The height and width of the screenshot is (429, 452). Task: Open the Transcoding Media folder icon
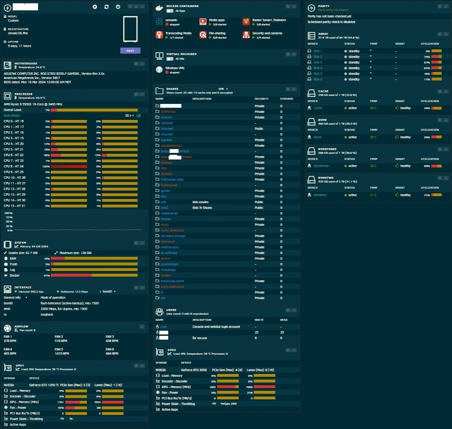159,35
